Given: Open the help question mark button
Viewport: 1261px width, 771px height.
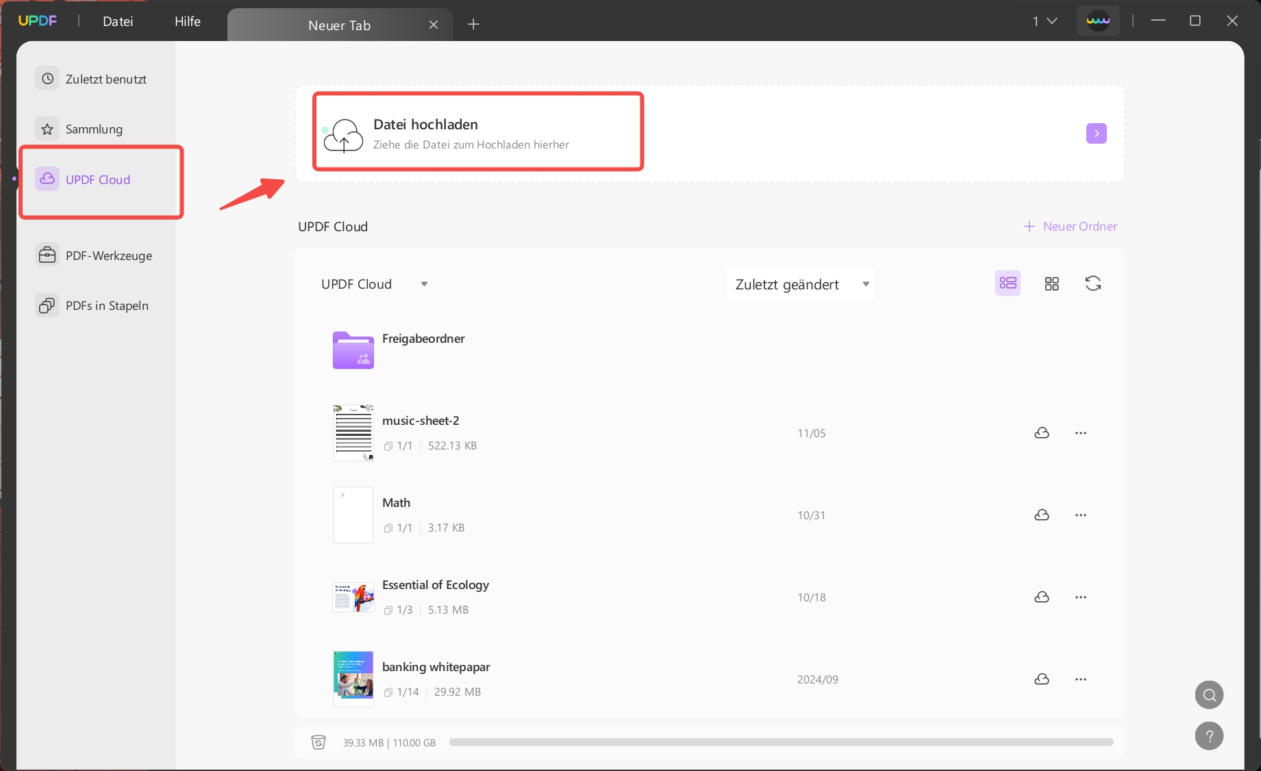Looking at the screenshot, I should click(x=1210, y=736).
